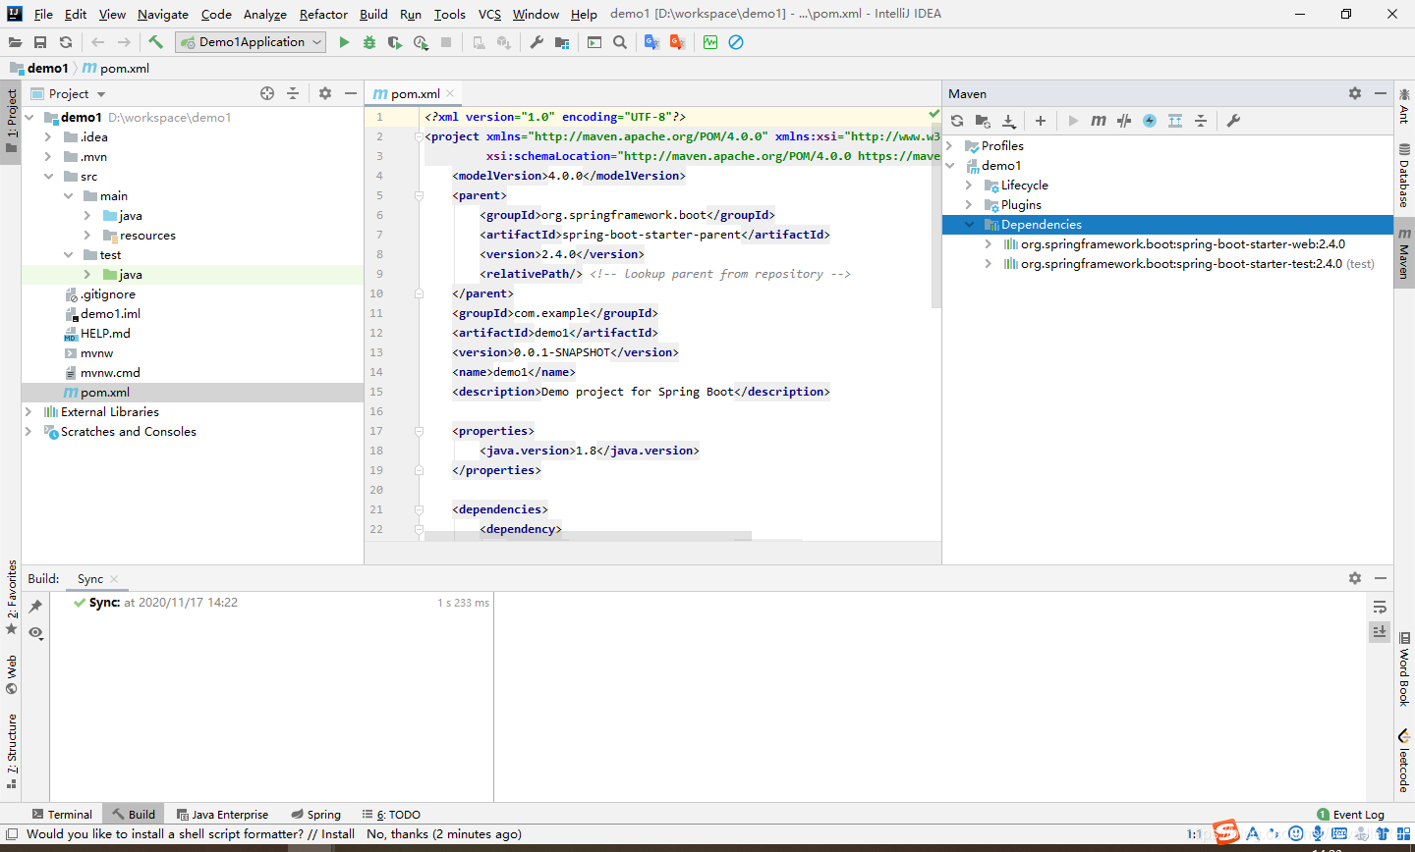Viewport: 1415px width, 852px height.
Task: Start debugging with the green bug icon
Action: [369, 42]
